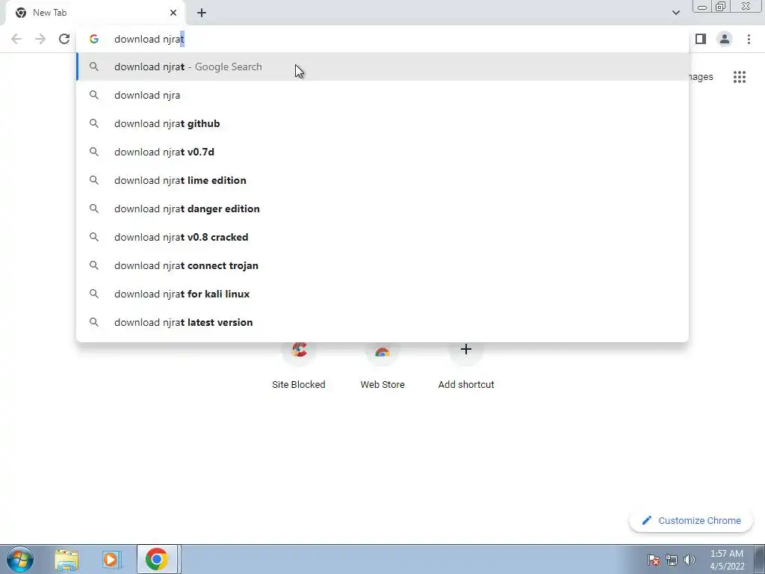The width and height of the screenshot is (765, 574).
Task: Select 'download njrat - Google Search' suggestion
Action: [382, 67]
